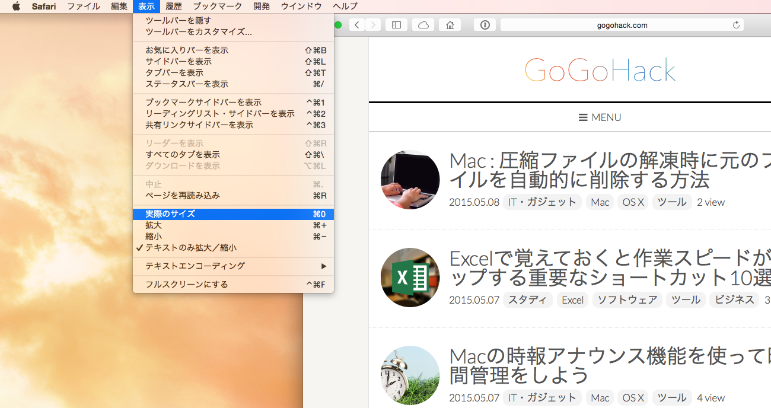Click IT・ガジェット tag on 2015.05.08 post
Screen dimensions: 771x408
542,202
